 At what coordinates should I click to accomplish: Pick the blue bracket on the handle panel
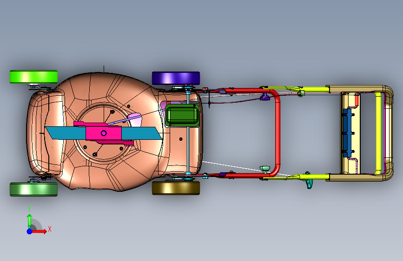point(347,133)
